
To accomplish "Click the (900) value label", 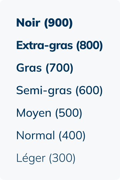I will [x=58, y=23].
